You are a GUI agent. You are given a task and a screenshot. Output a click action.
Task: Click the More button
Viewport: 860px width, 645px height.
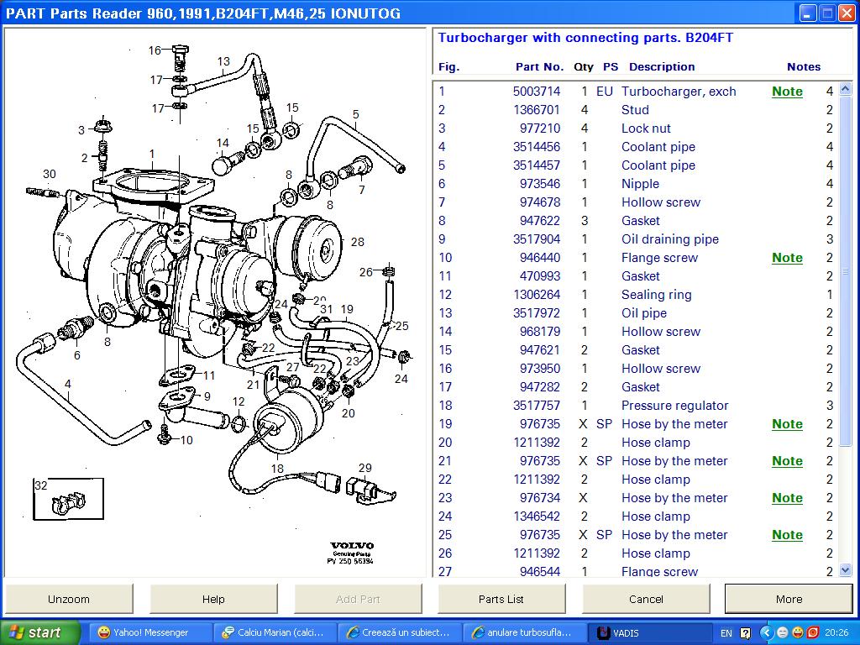coord(789,599)
